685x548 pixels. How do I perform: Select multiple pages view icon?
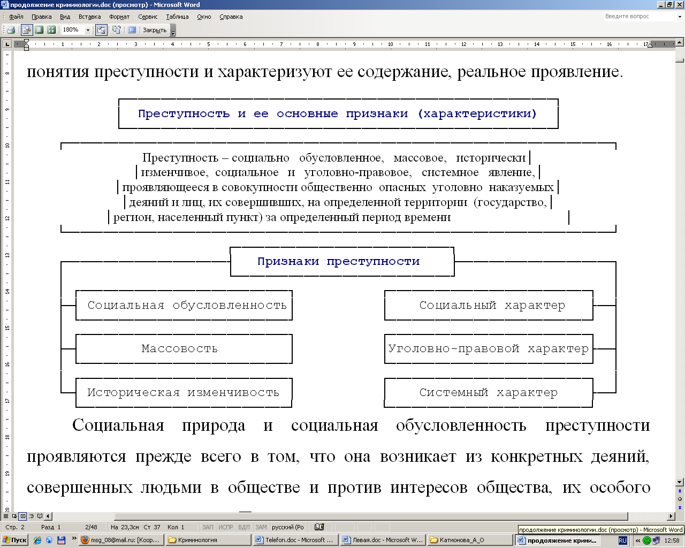tap(51, 30)
